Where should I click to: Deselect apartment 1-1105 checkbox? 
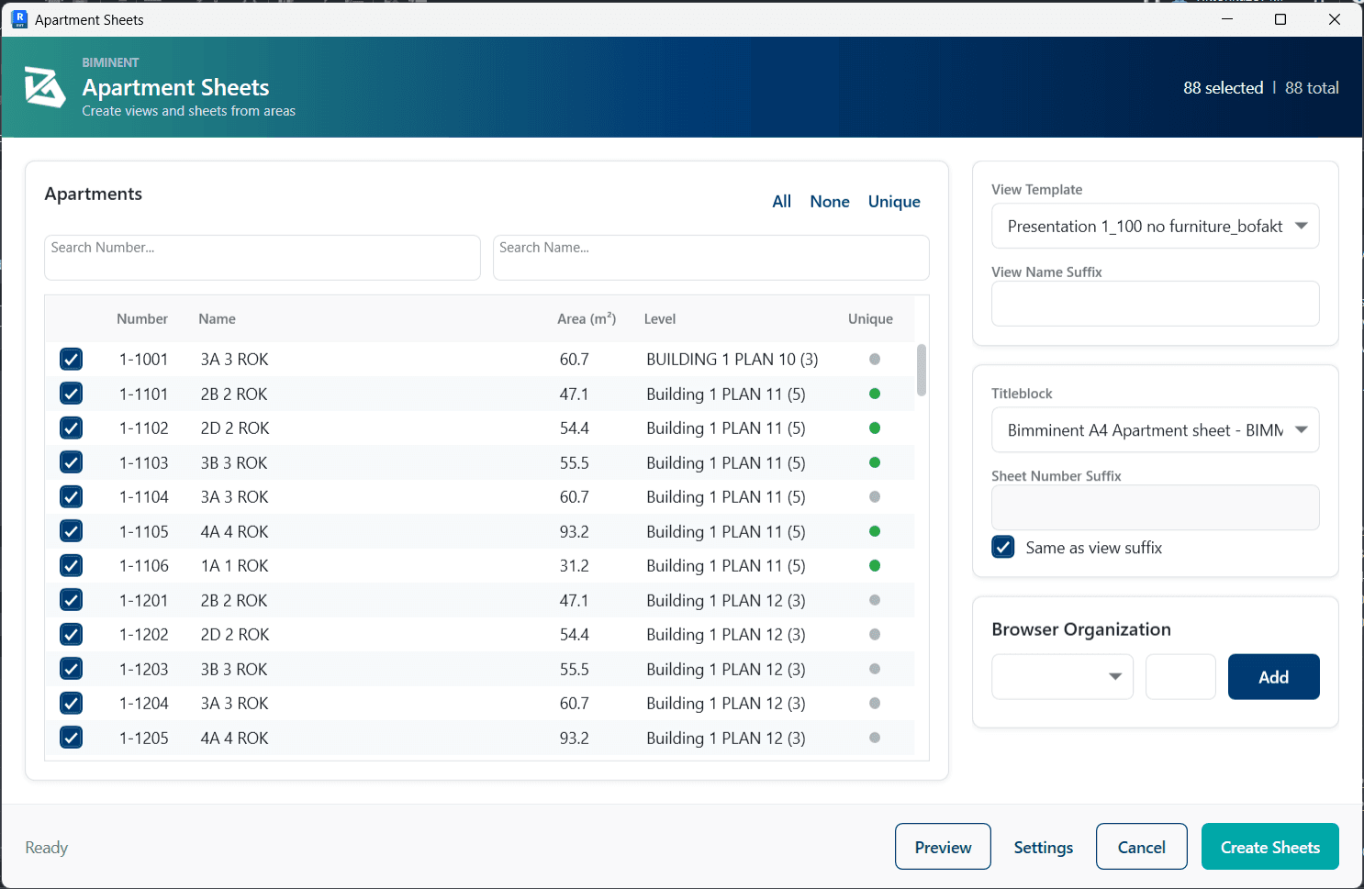point(71,531)
